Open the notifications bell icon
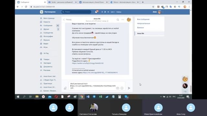Viewport: 207px width, 116px height. 96,12
